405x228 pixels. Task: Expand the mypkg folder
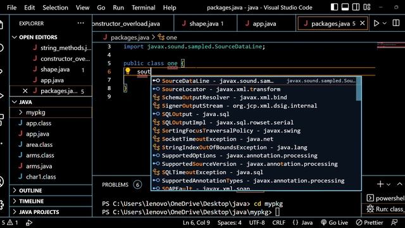point(51,113)
